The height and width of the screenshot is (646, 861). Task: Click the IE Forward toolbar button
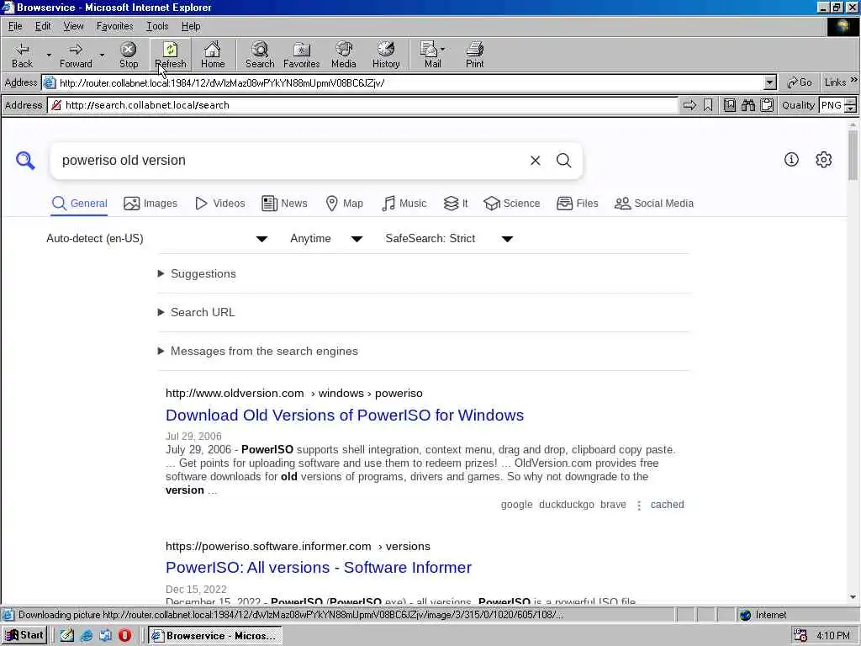[76, 55]
